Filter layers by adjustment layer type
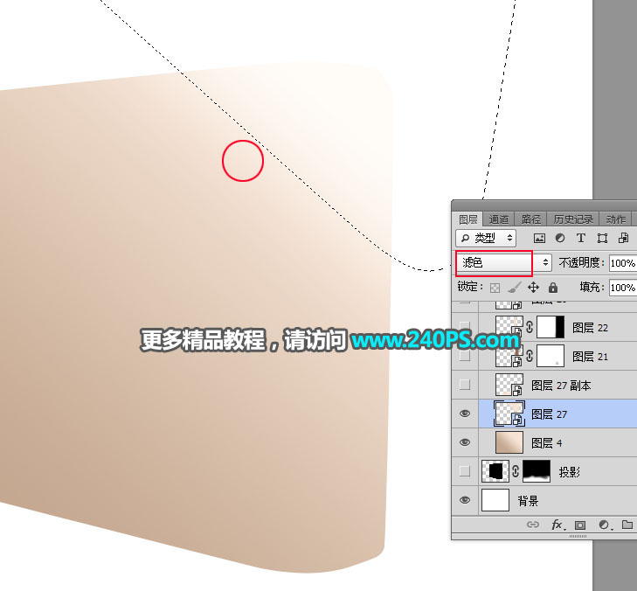 (x=560, y=238)
